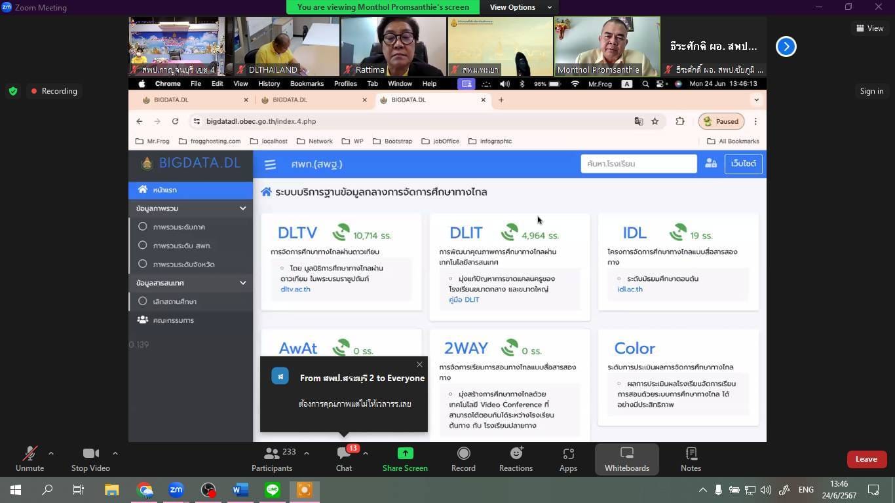The width and height of the screenshot is (895, 503).
Task: Click the Share Screen button
Action: point(405,459)
